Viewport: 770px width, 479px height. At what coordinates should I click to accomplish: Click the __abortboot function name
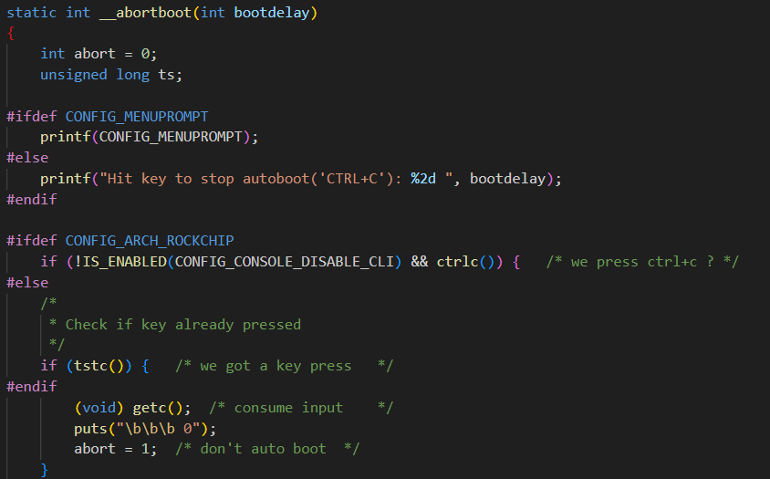pos(145,12)
